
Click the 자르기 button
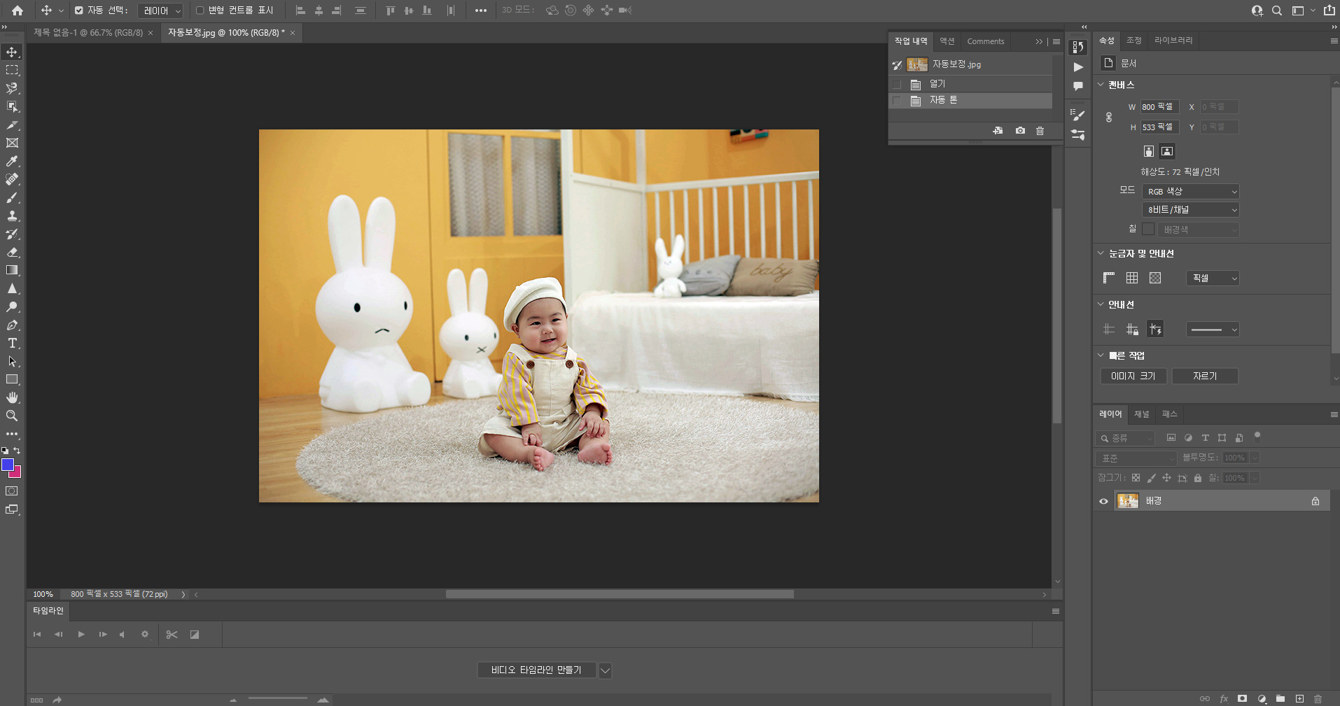pos(1205,376)
